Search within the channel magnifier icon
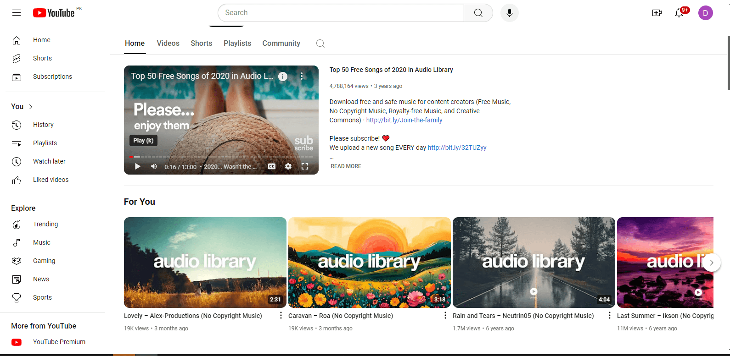 tap(320, 44)
